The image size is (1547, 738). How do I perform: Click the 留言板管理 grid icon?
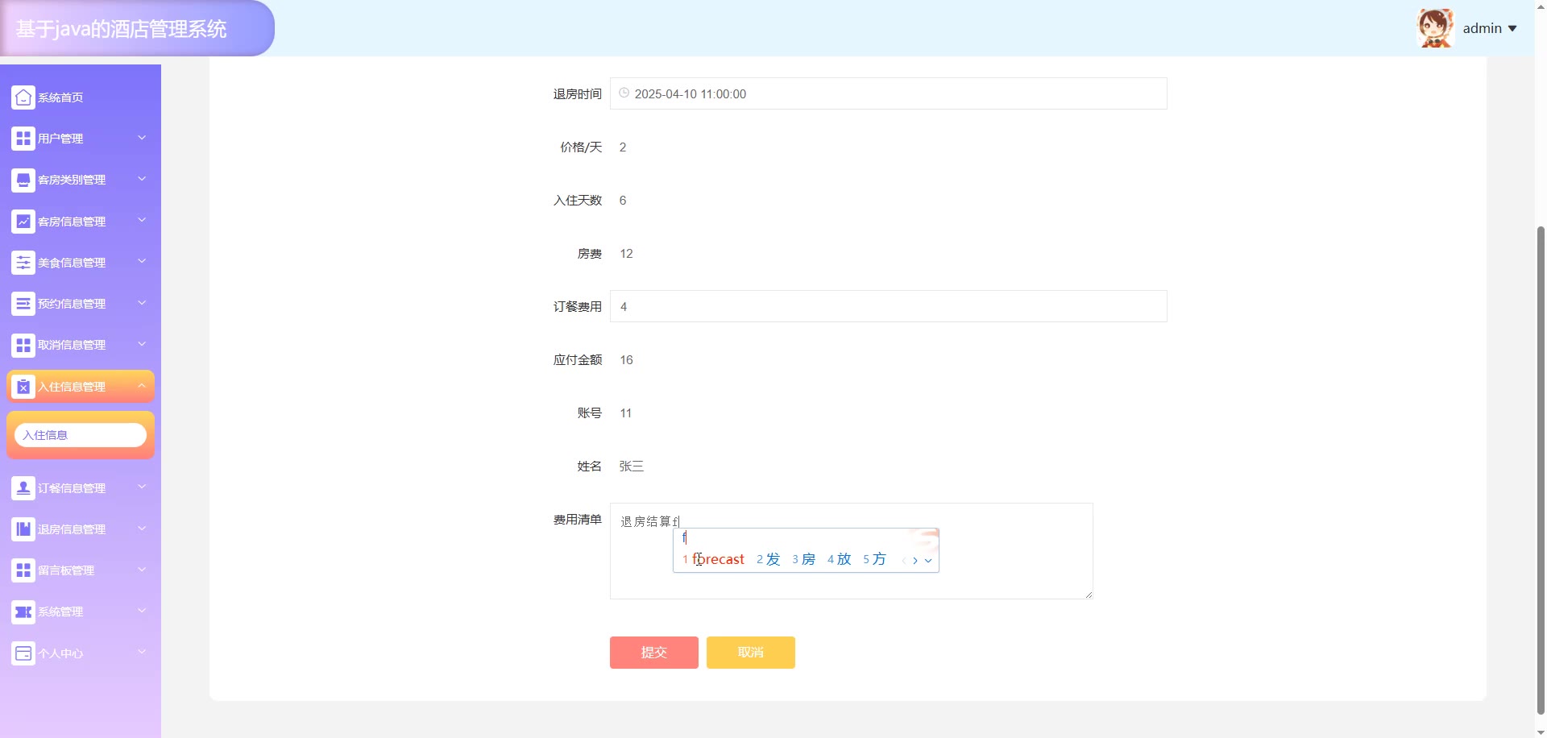(23, 570)
